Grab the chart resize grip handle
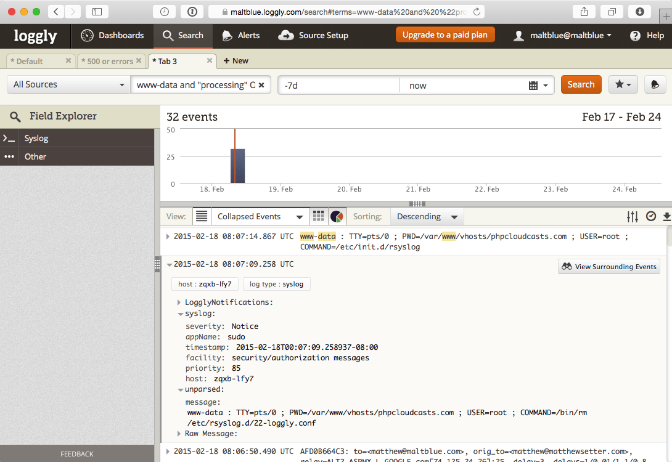 click(417, 204)
